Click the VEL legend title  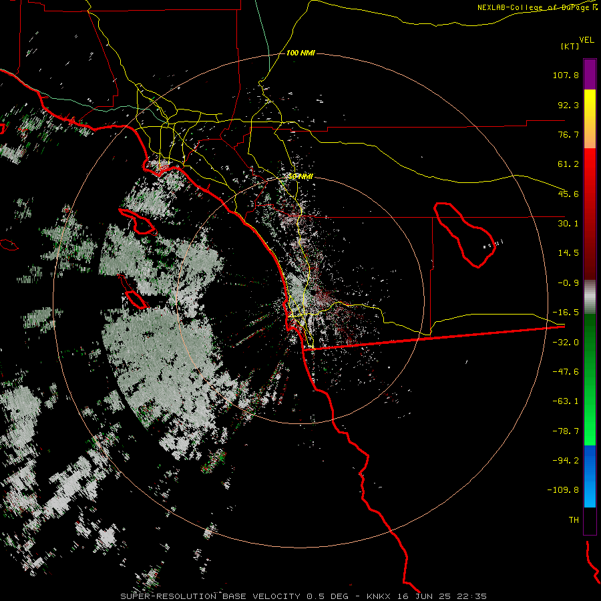point(586,39)
